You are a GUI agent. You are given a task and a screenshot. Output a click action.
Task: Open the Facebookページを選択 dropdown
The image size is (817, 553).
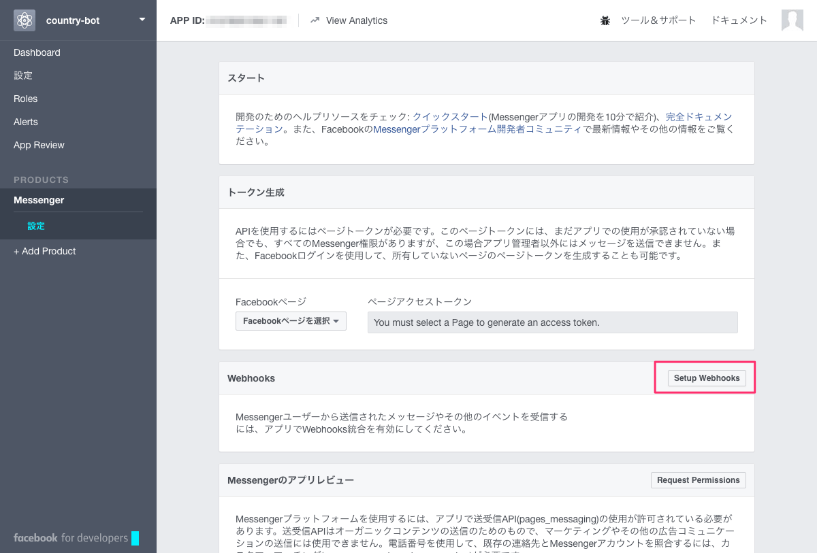pos(291,321)
